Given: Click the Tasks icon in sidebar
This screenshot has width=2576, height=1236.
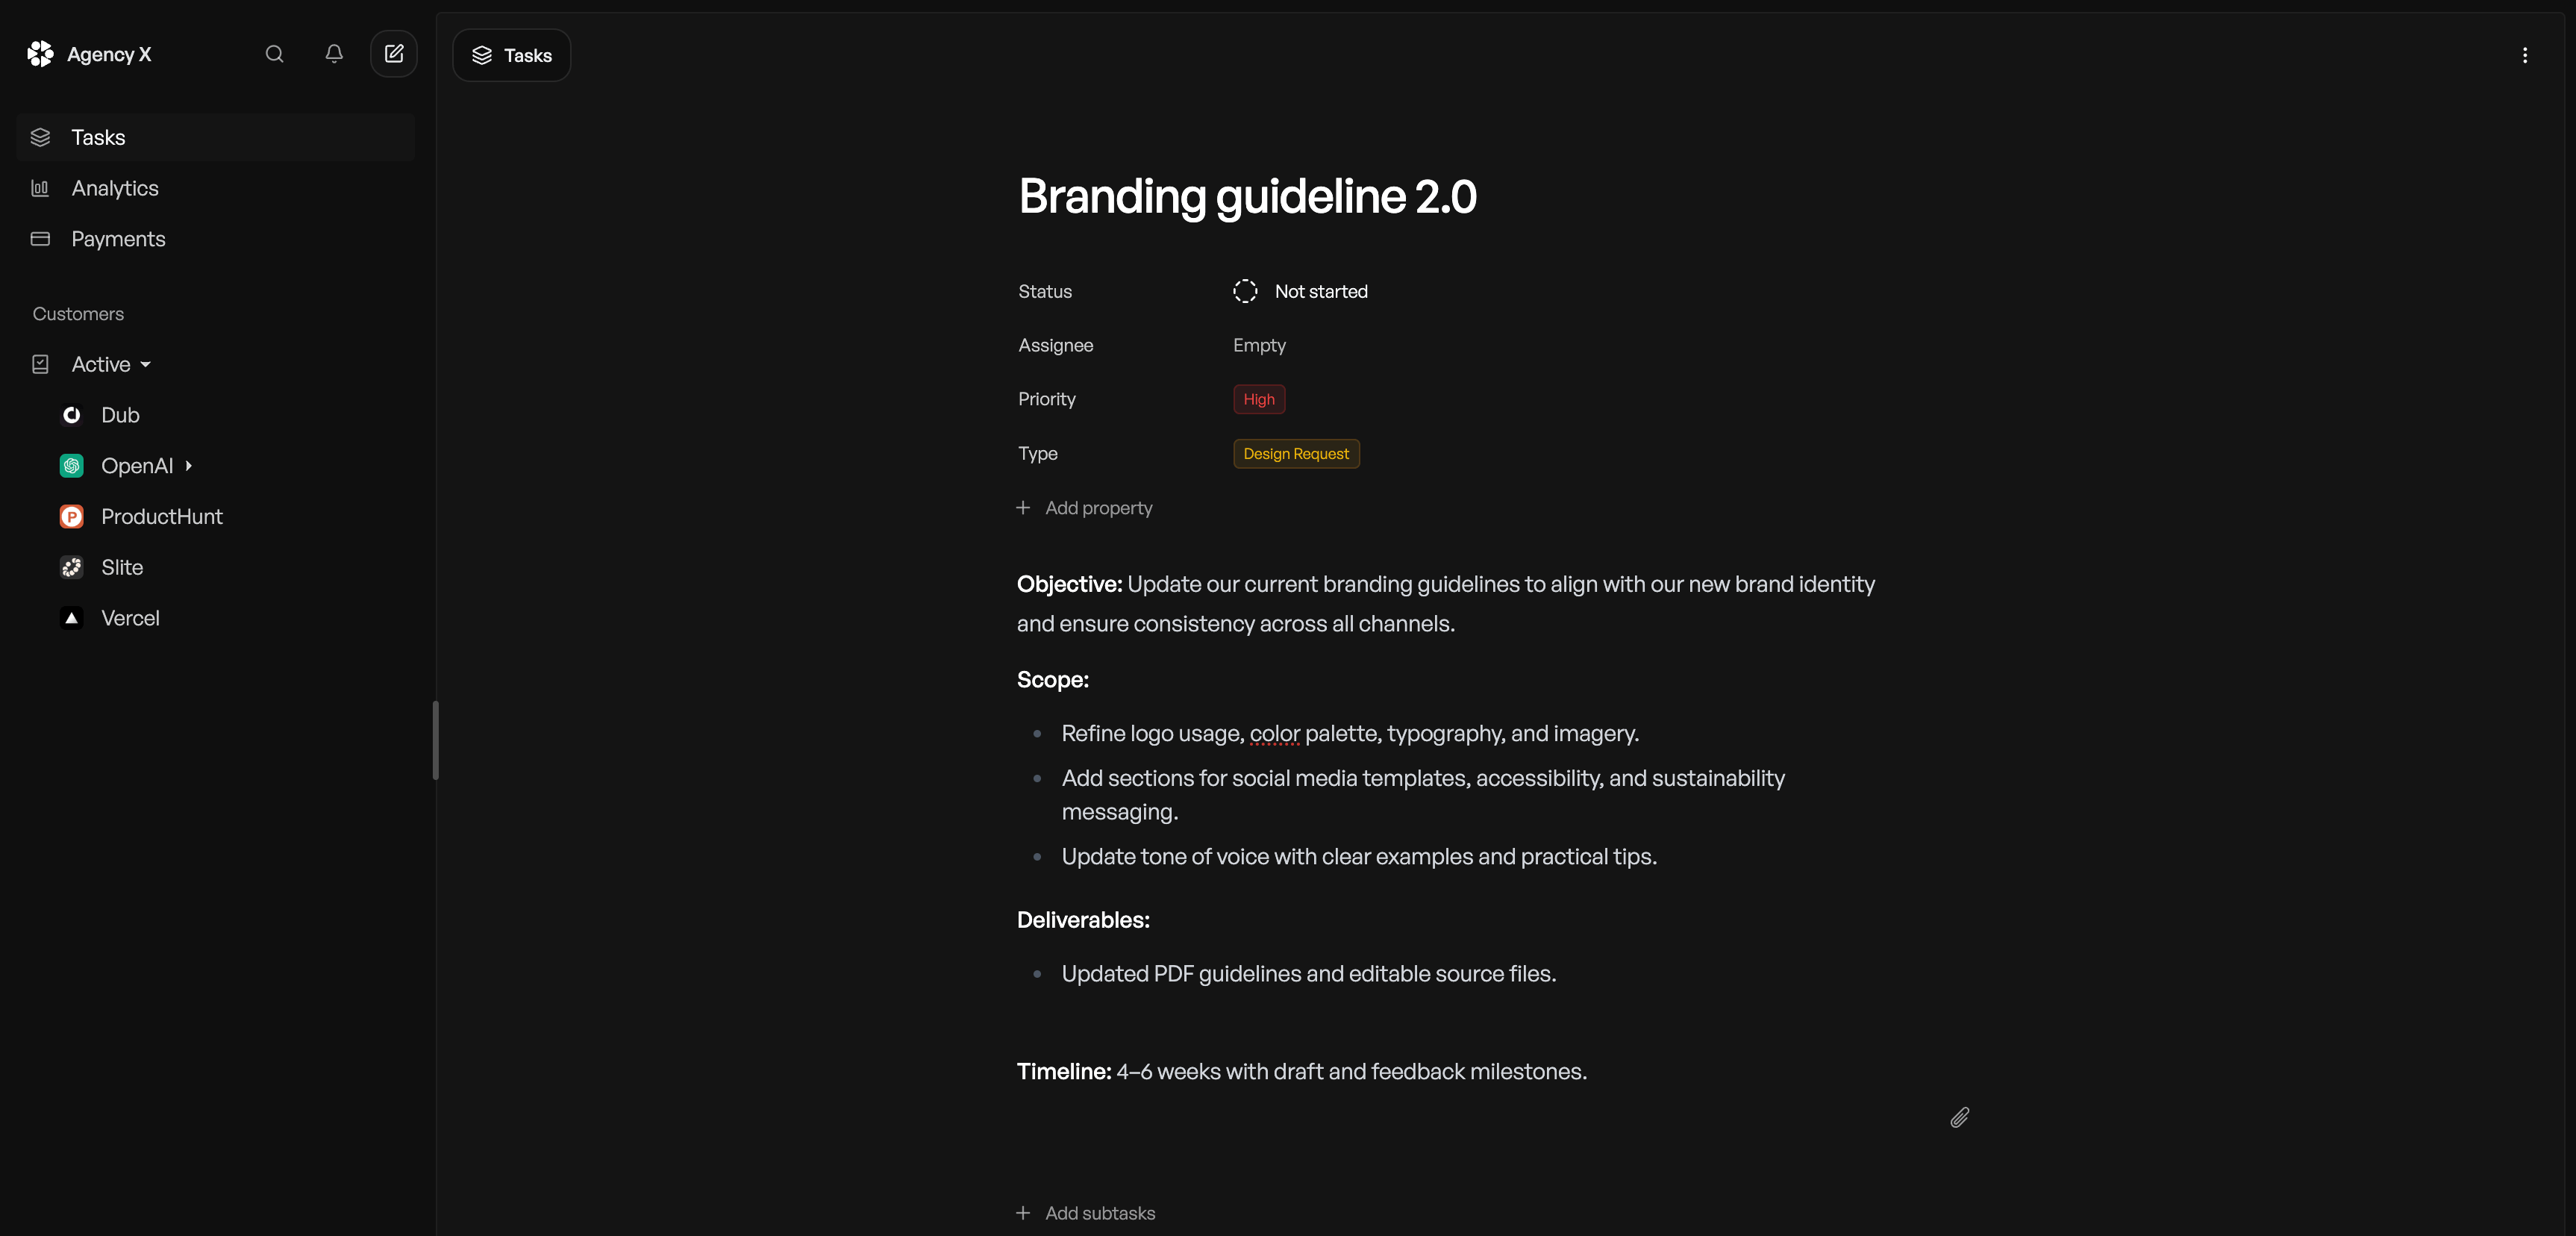Looking at the screenshot, I should tap(40, 137).
